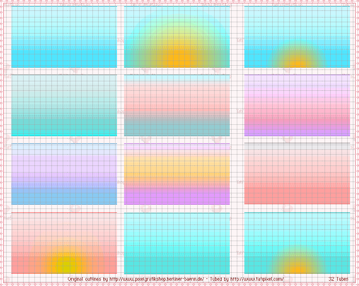Click the orange sun center in top-middle thumbnail
Image resolution: width=359 pixels, height=286 pixels.
178,58
